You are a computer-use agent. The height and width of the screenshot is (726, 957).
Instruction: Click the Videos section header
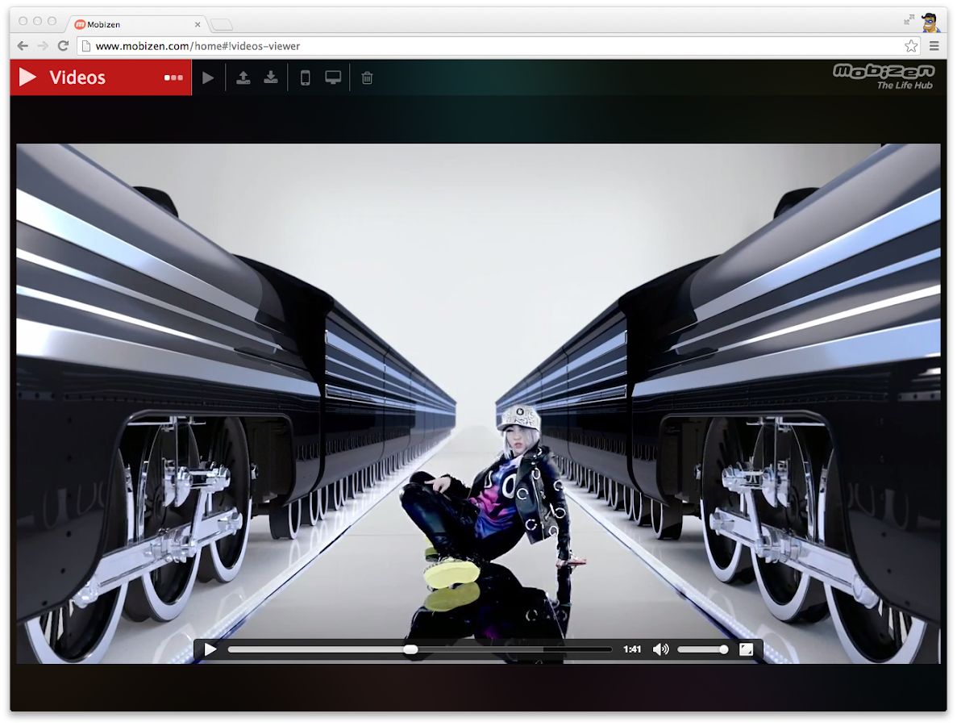(77, 78)
